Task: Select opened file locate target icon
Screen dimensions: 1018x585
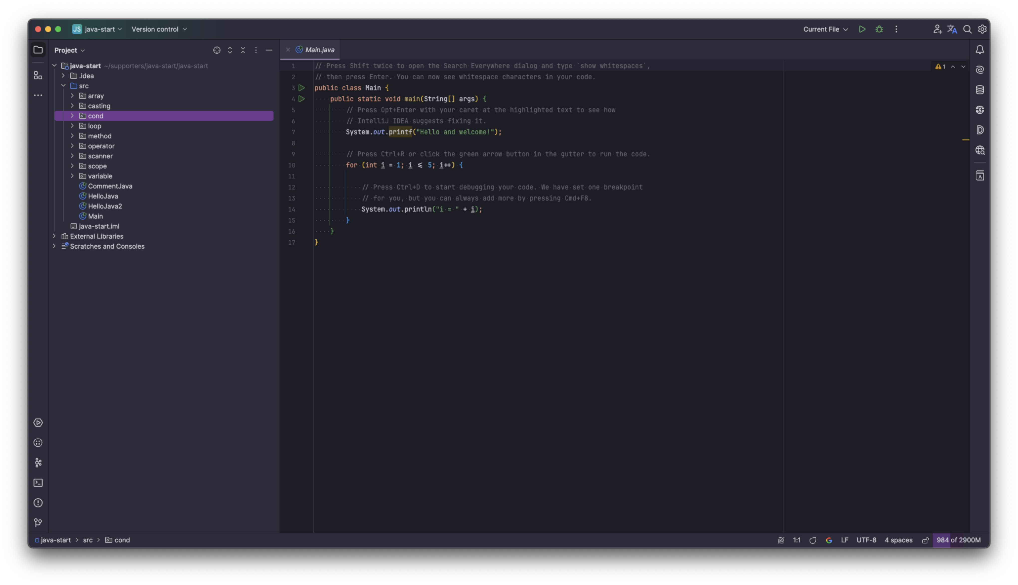Action: point(217,50)
